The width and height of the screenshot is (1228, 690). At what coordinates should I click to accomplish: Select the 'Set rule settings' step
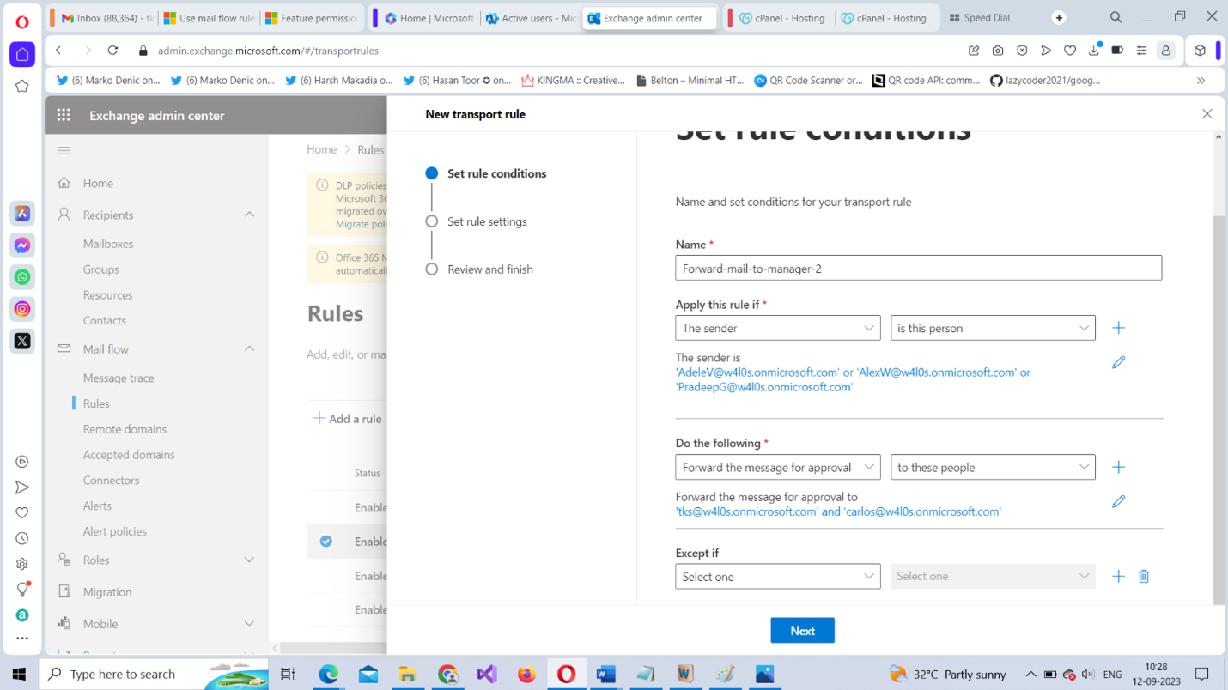[486, 221]
